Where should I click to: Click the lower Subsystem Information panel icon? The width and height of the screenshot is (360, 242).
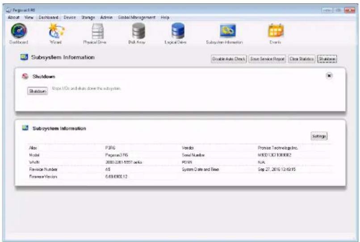pyautogui.click(x=25, y=128)
